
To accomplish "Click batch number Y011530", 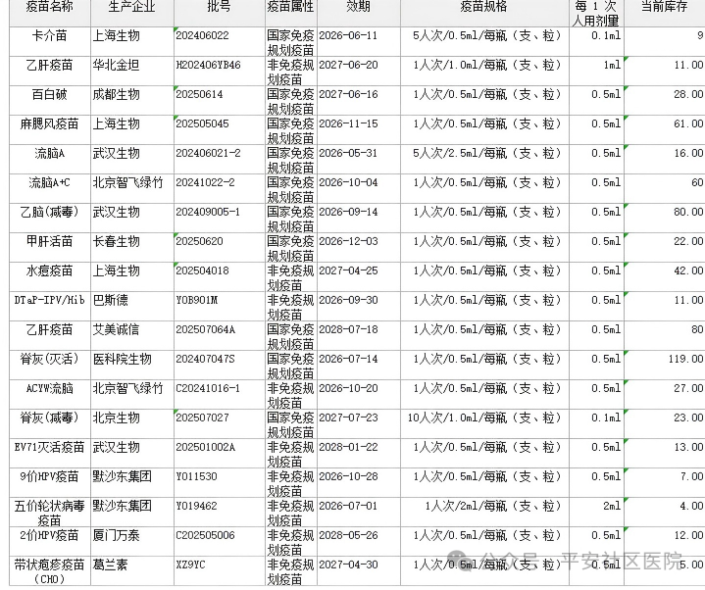I will click(196, 477).
